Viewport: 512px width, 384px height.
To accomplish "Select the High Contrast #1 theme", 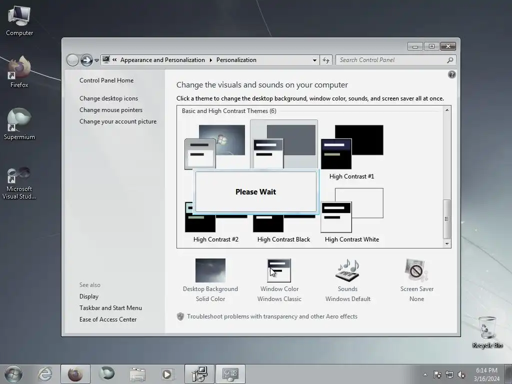I will pyautogui.click(x=352, y=152).
